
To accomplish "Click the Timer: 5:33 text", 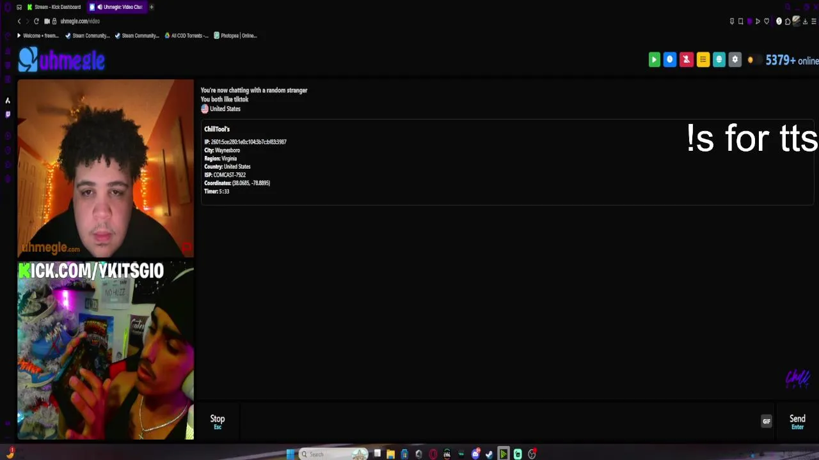I will [216, 192].
